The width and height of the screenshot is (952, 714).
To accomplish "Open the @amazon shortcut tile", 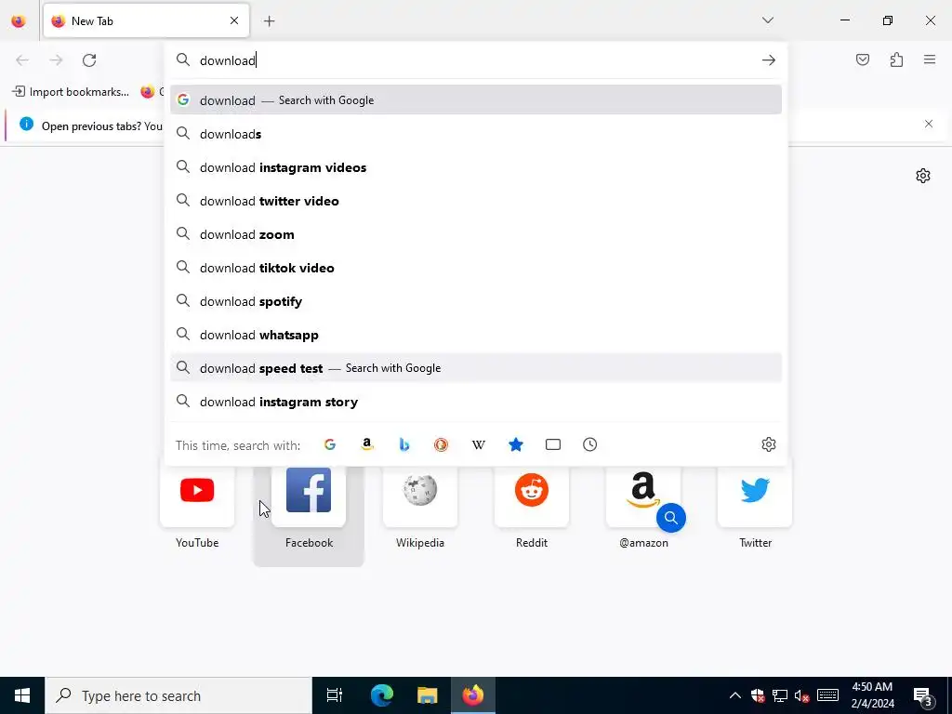I will click(x=643, y=509).
